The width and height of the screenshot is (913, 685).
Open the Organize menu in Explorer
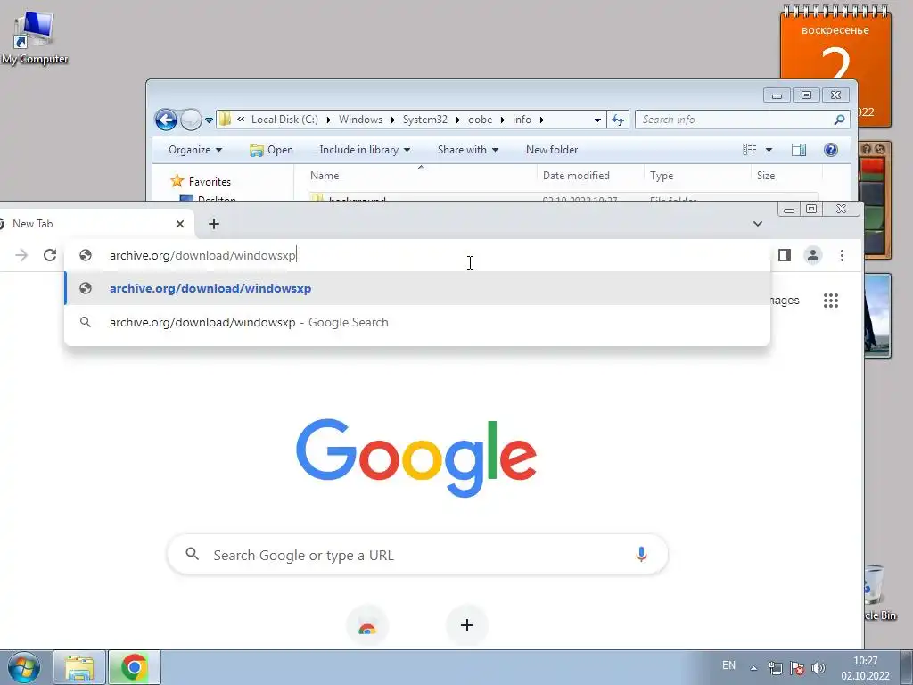pos(195,150)
